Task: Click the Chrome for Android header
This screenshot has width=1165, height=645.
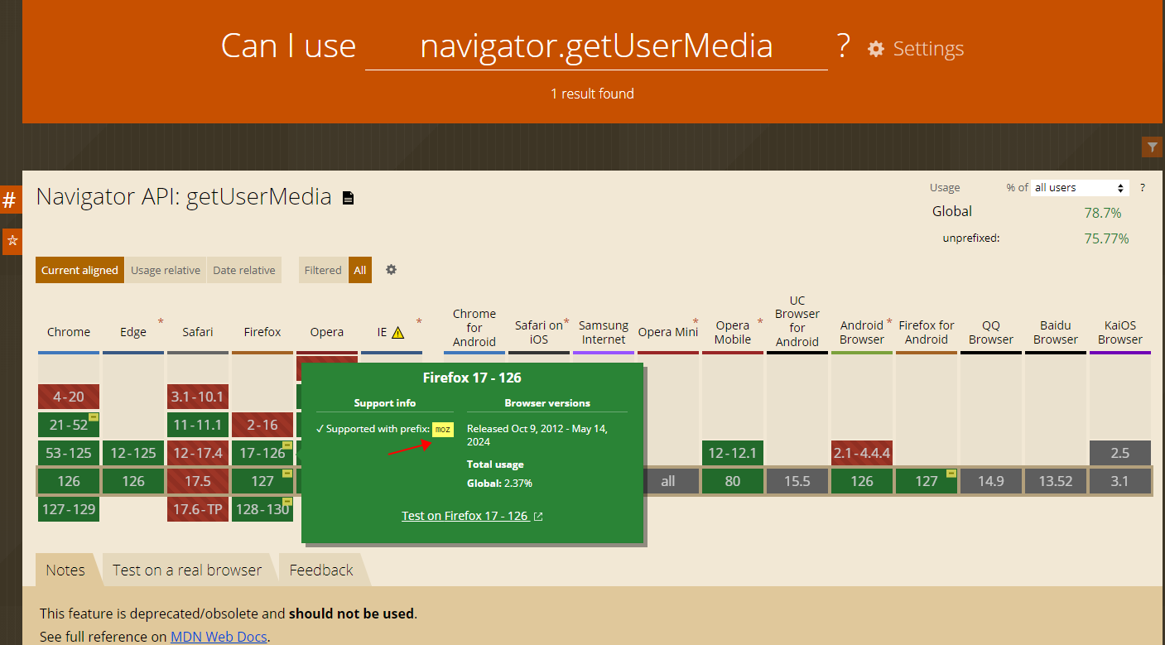Action: [x=474, y=328]
